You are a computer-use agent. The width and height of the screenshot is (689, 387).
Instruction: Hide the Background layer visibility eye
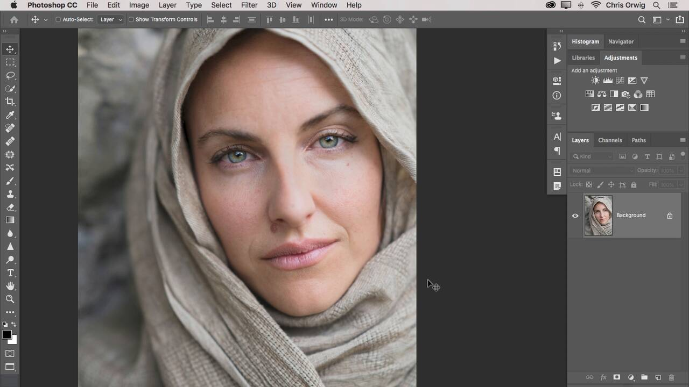(x=575, y=216)
